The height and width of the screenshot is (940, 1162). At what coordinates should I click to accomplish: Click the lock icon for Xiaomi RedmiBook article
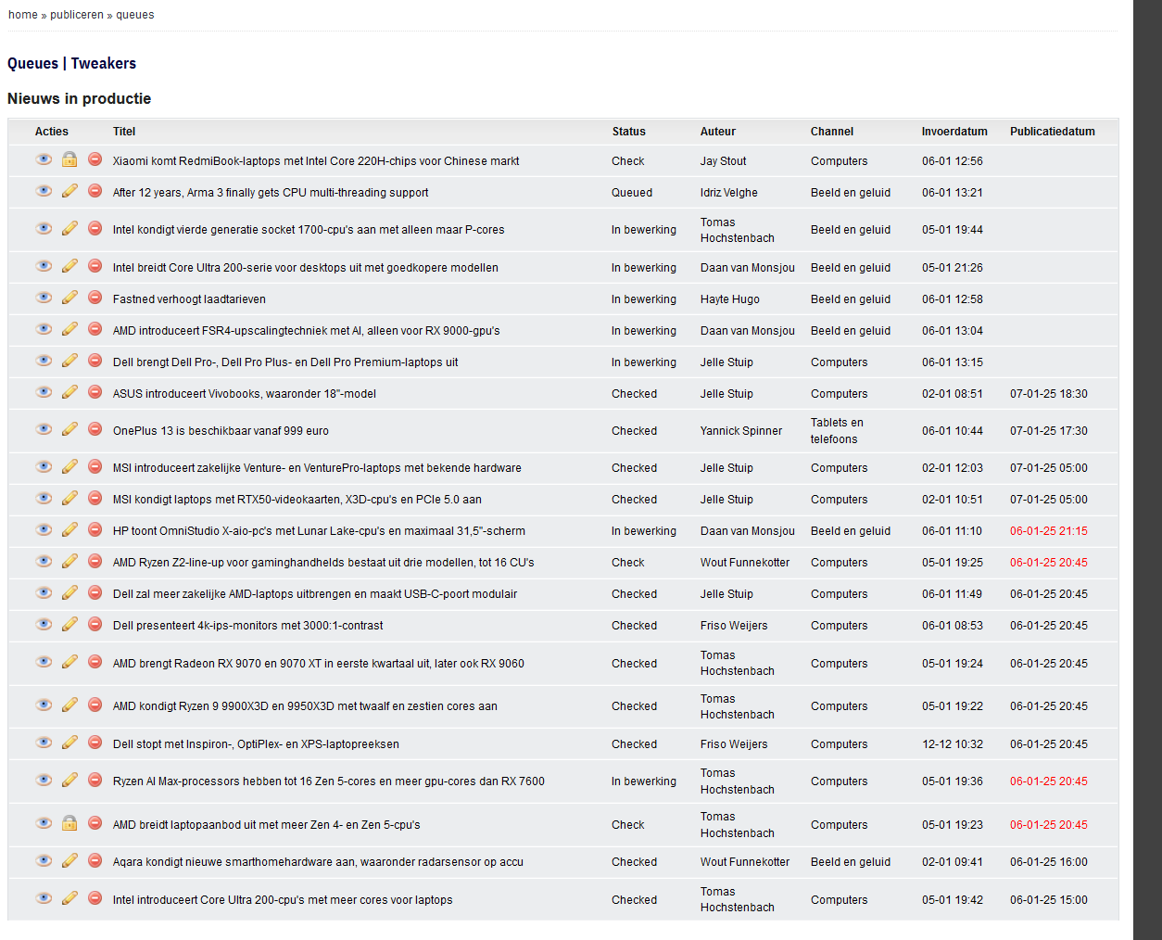tap(69, 159)
